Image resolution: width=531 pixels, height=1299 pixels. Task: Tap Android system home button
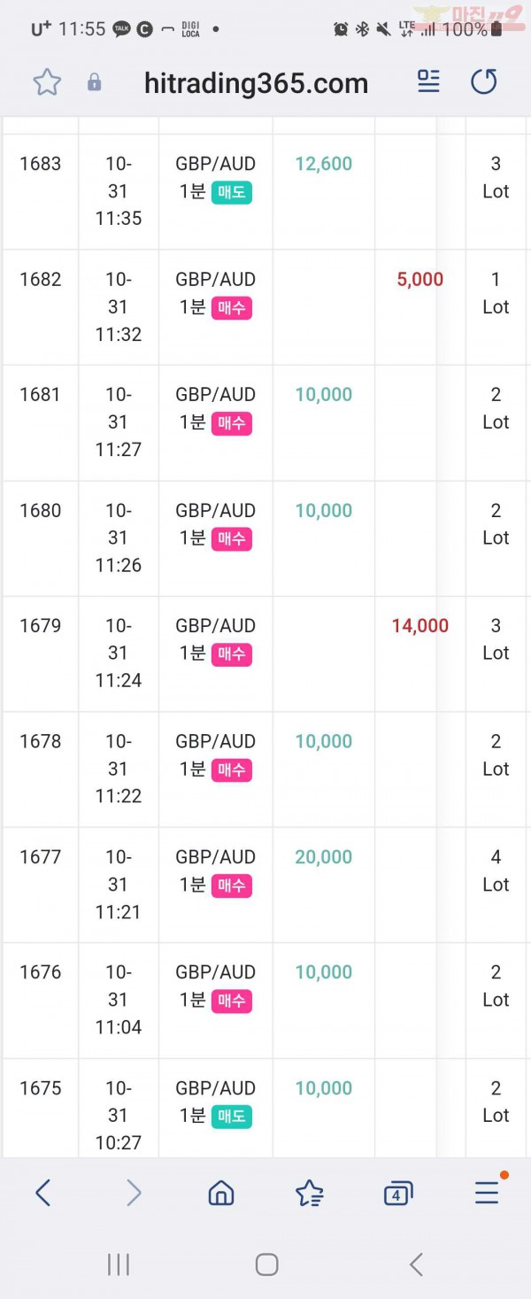(x=266, y=1264)
